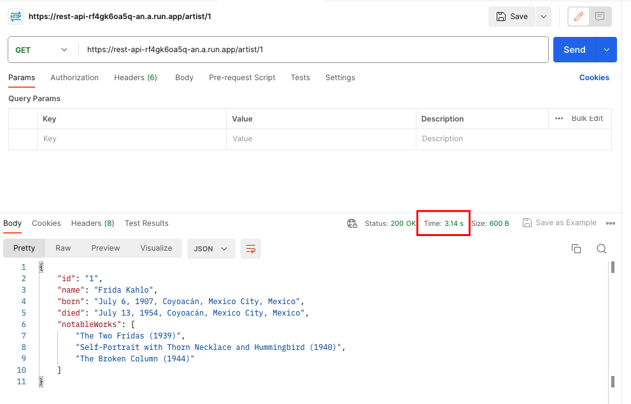Open the JSON format dropdown
This screenshot has width=631, height=404.
point(211,249)
